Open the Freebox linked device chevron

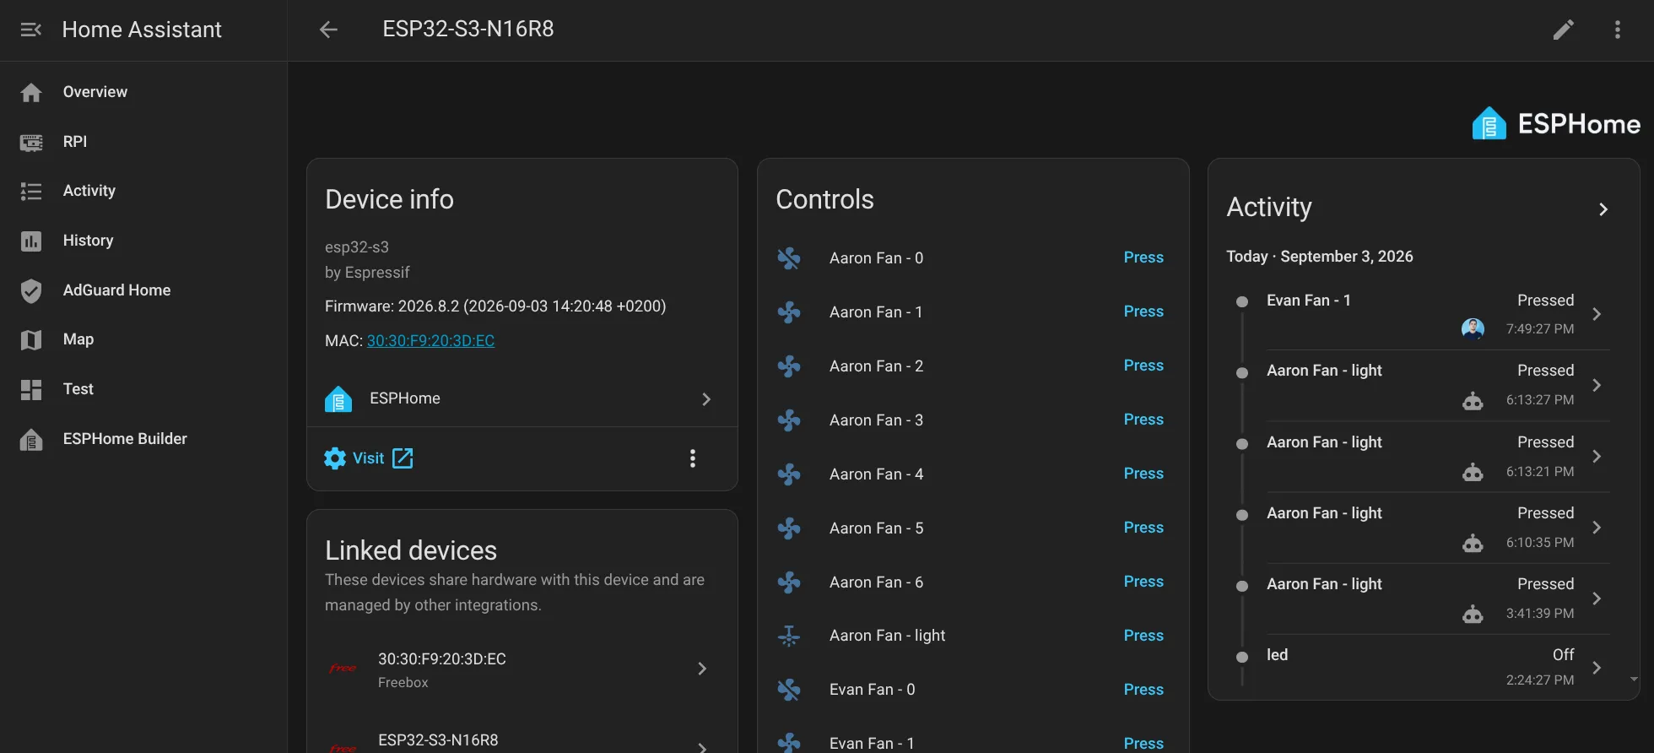click(702, 669)
